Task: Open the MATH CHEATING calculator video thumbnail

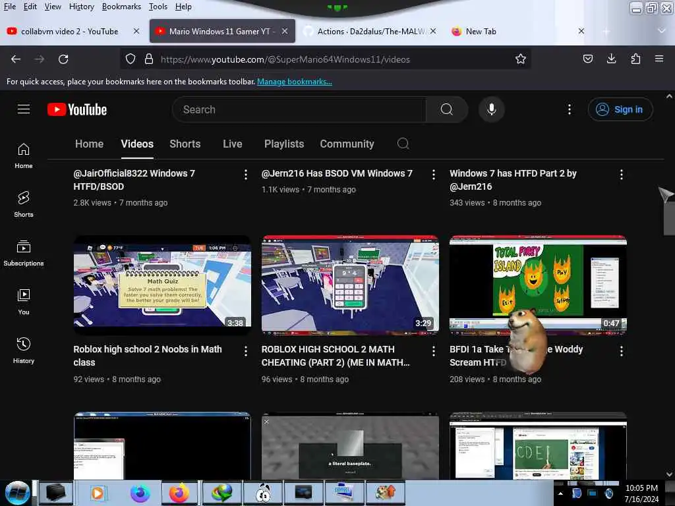Action: pos(350,285)
